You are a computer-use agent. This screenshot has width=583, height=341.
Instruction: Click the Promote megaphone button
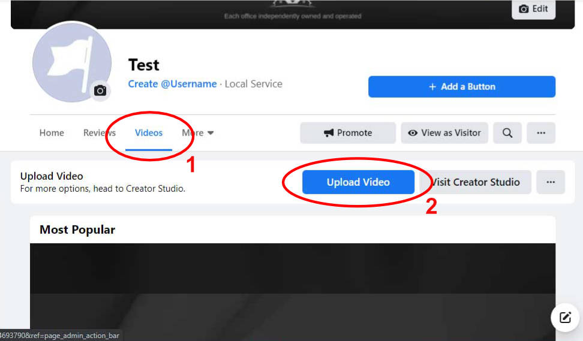point(348,133)
